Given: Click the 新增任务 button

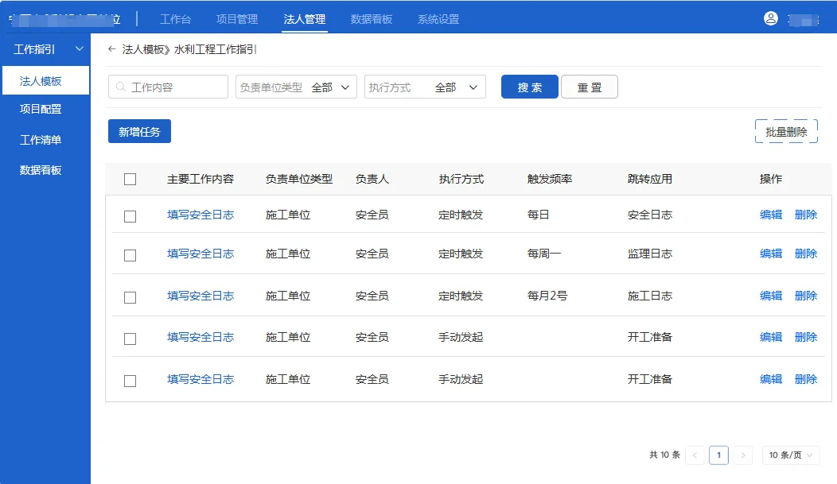Looking at the screenshot, I should [x=139, y=131].
